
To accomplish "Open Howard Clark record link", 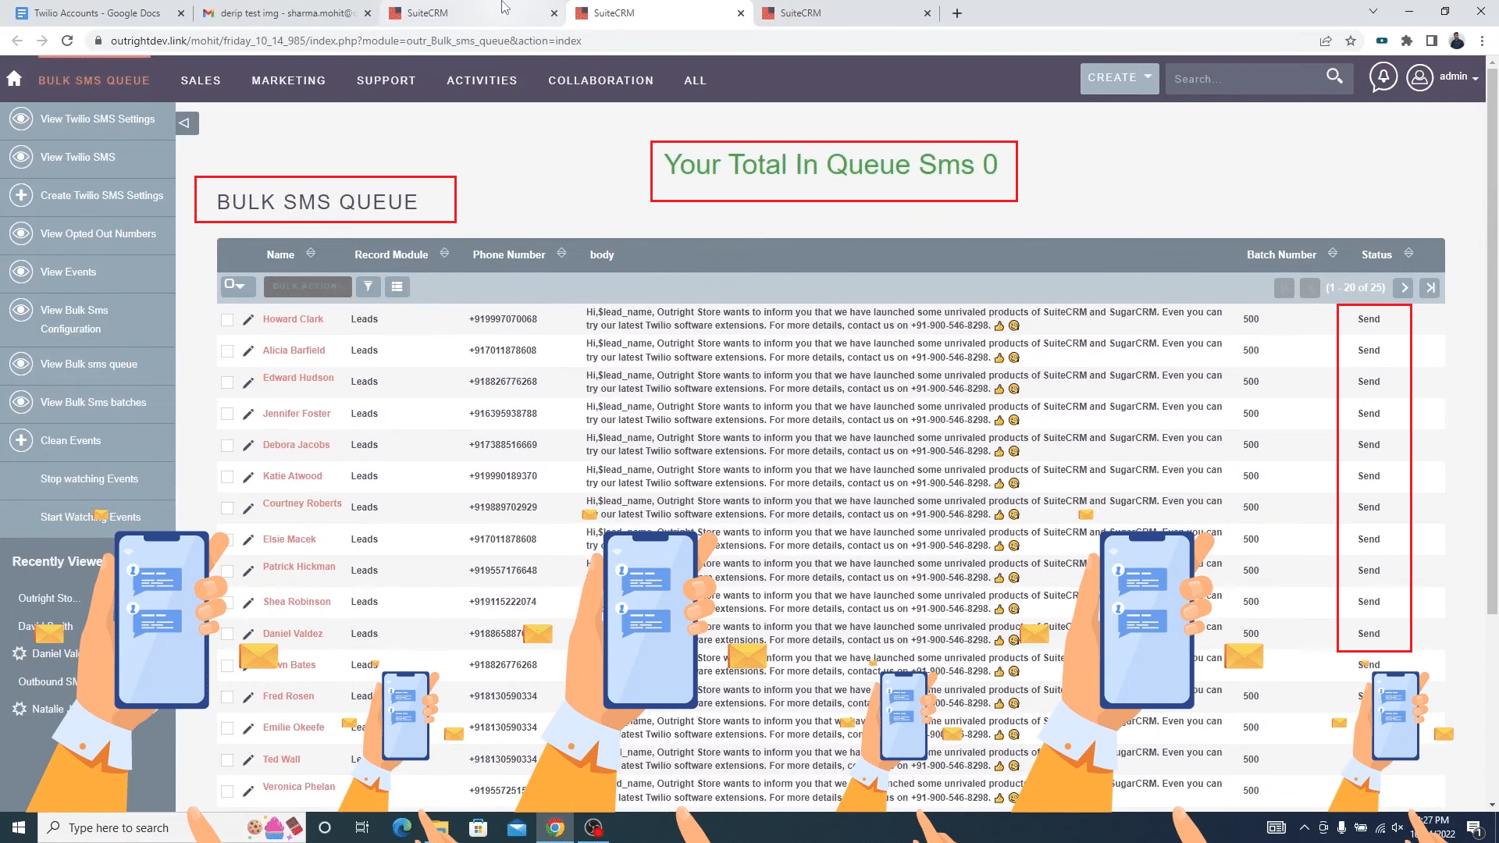I will [293, 319].
